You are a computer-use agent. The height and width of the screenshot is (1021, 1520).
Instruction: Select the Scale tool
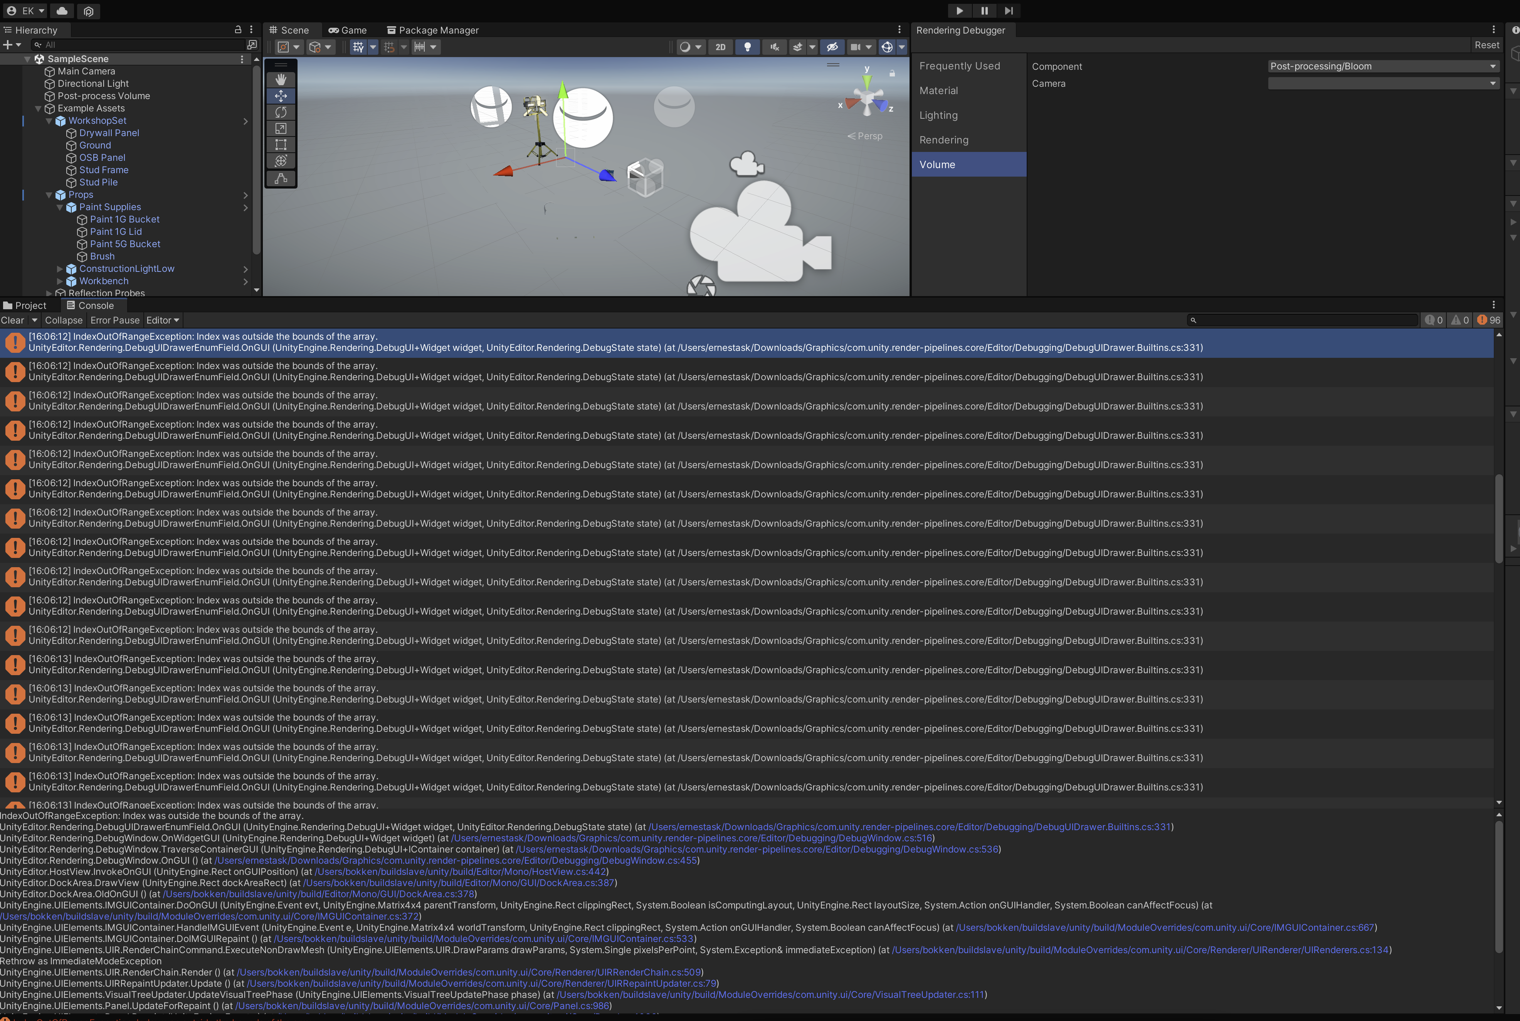pyautogui.click(x=281, y=128)
